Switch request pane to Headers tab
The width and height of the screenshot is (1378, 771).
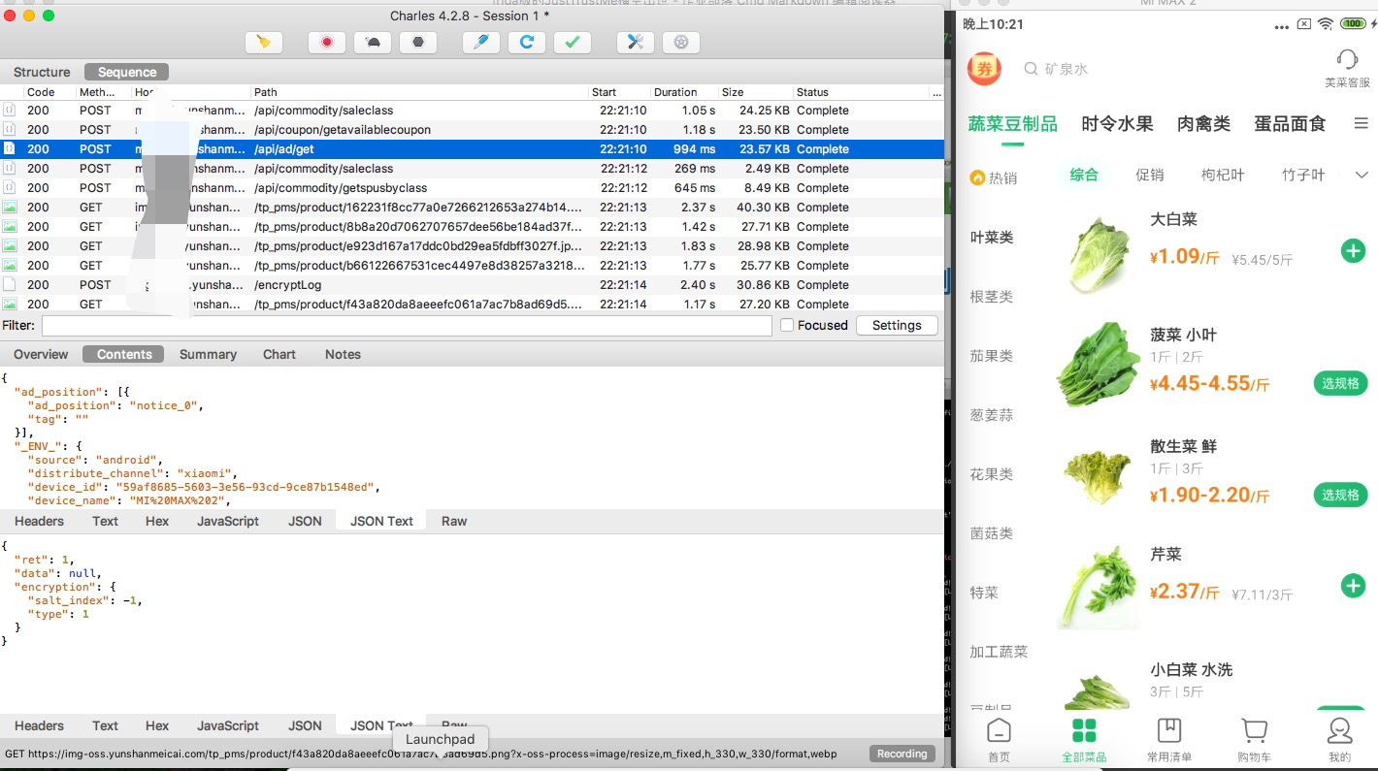[x=39, y=521]
